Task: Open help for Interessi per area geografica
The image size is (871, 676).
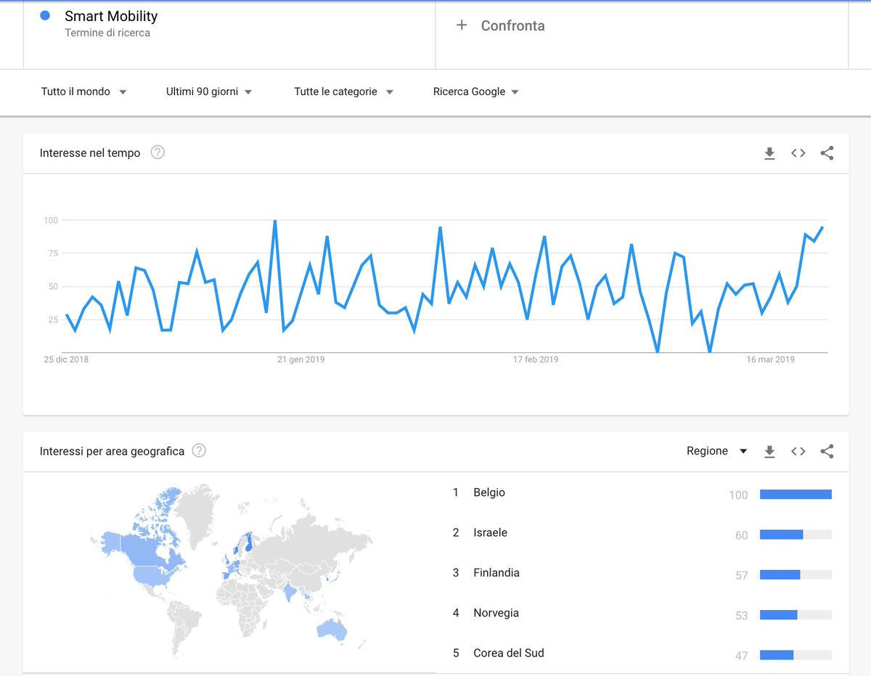Action: [199, 451]
